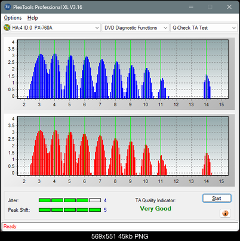
Task: Open the Options menu
Action: [13, 18]
